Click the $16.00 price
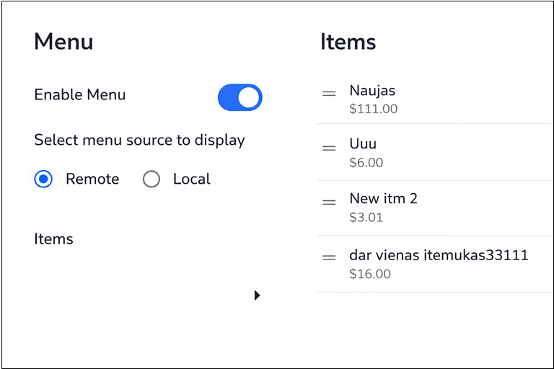 (369, 274)
